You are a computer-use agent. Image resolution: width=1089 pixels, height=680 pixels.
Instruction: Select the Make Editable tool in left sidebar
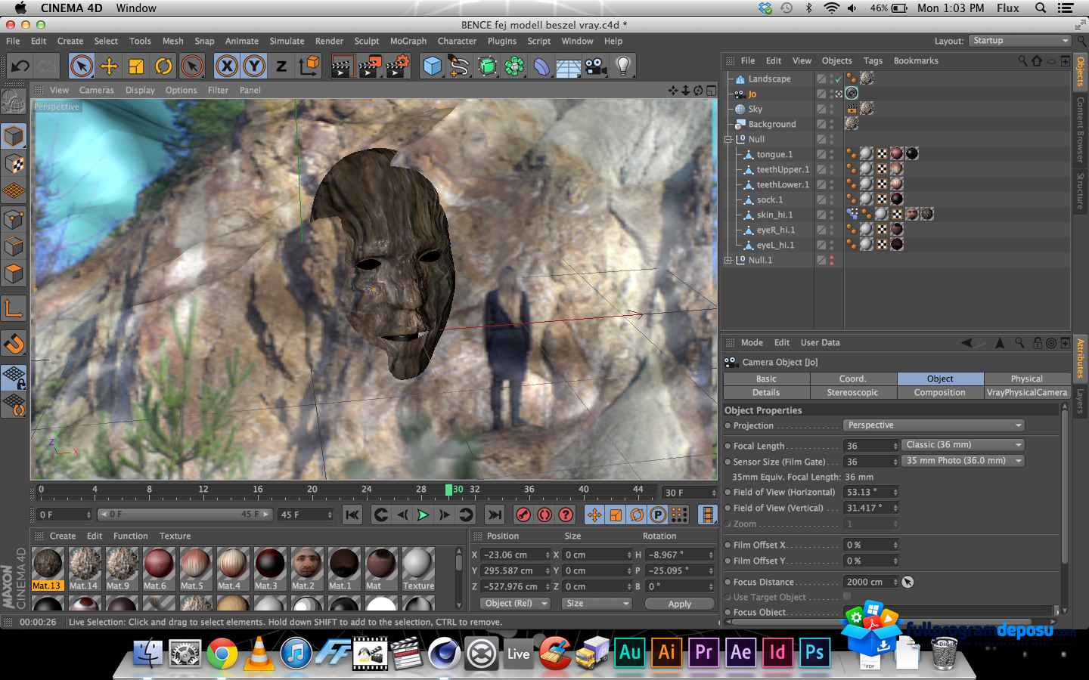pyautogui.click(x=14, y=101)
